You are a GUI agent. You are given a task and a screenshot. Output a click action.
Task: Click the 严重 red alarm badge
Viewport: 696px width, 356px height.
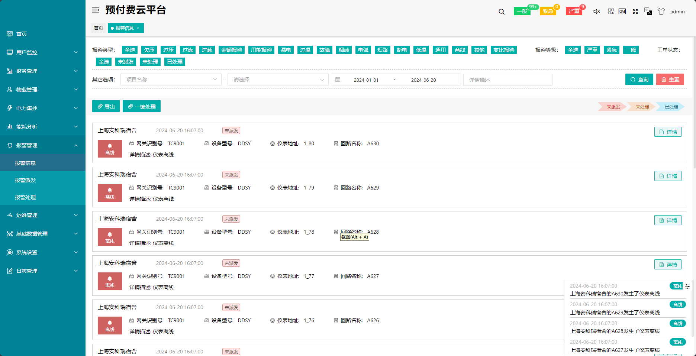(574, 11)
